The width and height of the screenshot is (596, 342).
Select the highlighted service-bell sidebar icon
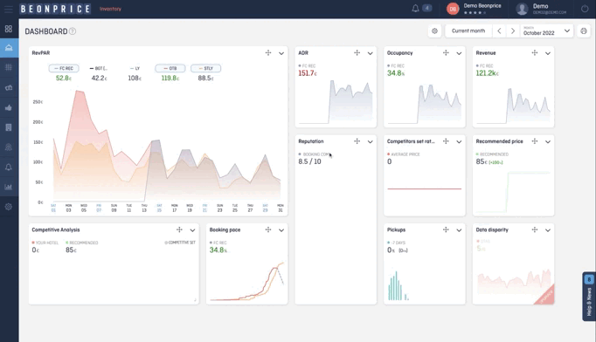click(9, 48)
